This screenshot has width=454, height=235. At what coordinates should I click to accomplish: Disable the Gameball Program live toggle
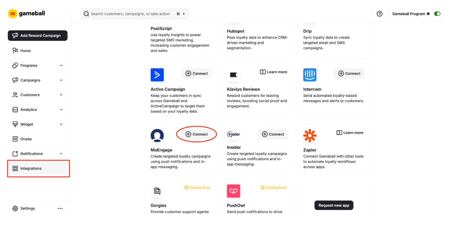[x=437, y=13]
